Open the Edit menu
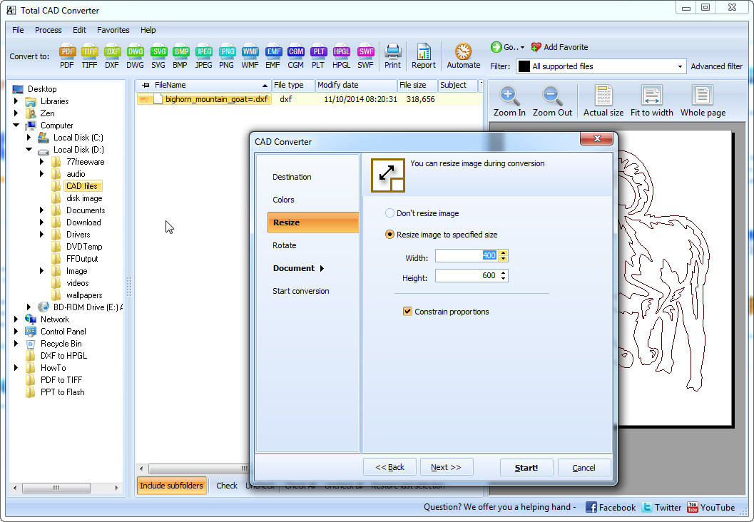This screenshot has width=754, height=522. [x=79, y=30]
